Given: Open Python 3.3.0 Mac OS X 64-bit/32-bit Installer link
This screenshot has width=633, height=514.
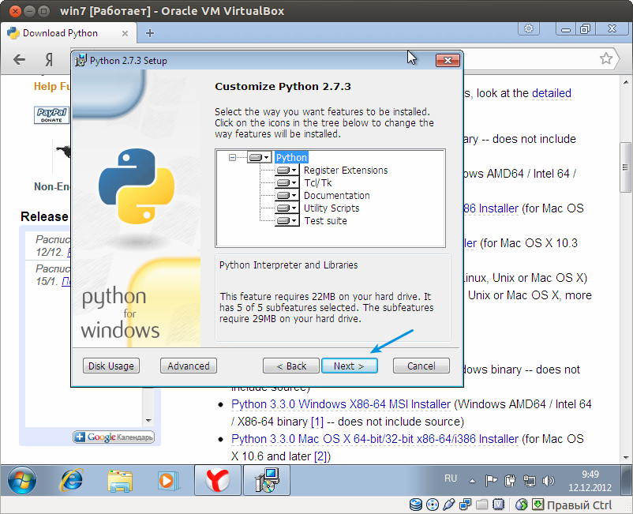Looking at the screenshot, I should (375, 439).
